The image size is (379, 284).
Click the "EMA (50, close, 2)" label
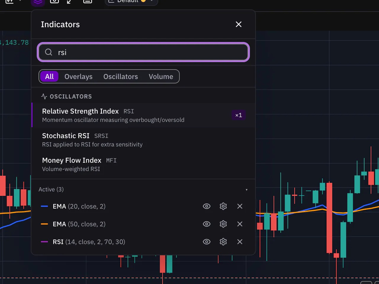(x=79, y=224)
